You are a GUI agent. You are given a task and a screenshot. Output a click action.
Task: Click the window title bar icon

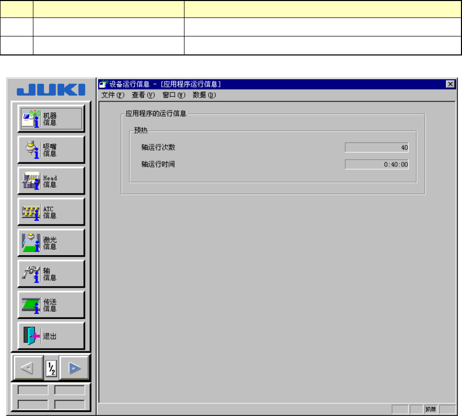click(103, 84)
